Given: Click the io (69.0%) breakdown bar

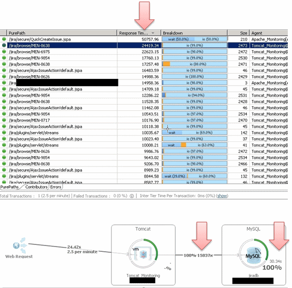Looking at the screenshot, I should 204,132.
